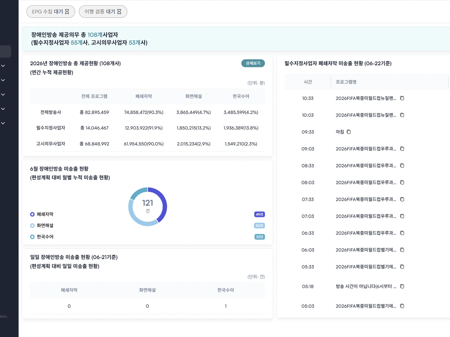Viewport: 450px width, 337px height.
Task: Select the 전체방송사 row label
Action: pos(51,112)
